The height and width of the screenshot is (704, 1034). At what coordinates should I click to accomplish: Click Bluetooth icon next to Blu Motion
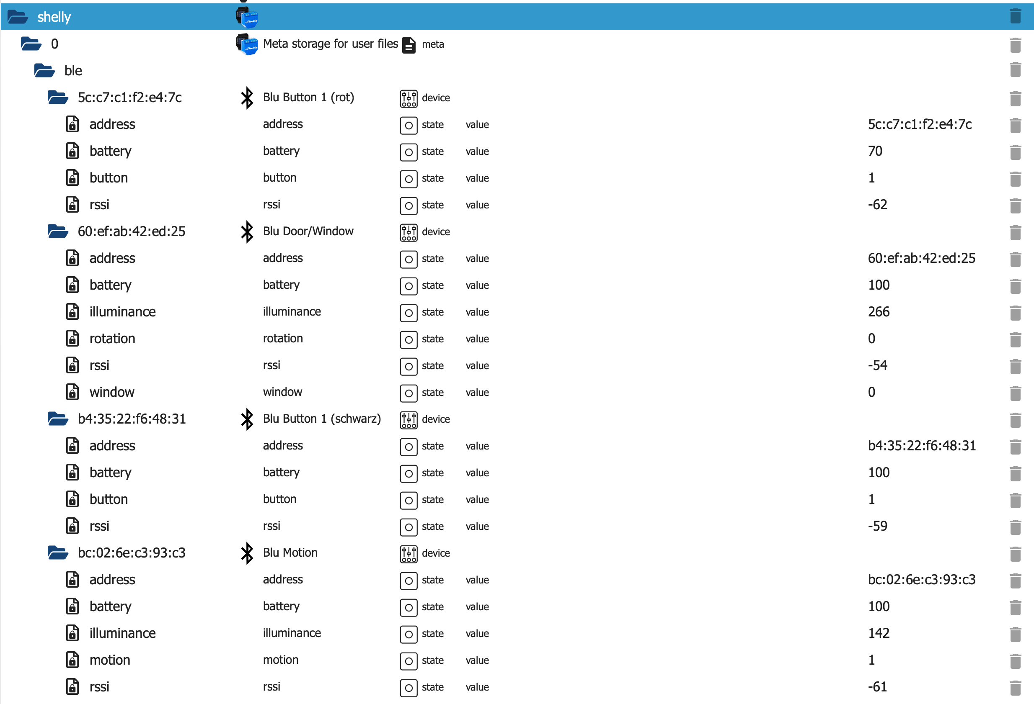[x=247, y=553]
